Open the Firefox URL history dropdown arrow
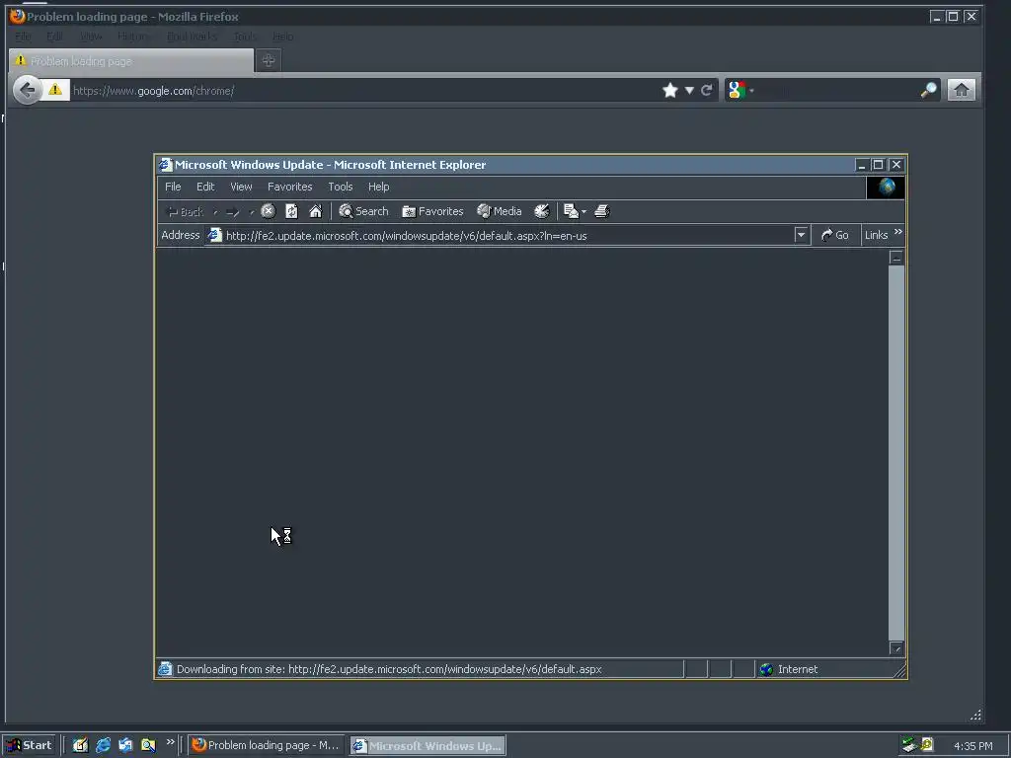 (x=689, y=90)
